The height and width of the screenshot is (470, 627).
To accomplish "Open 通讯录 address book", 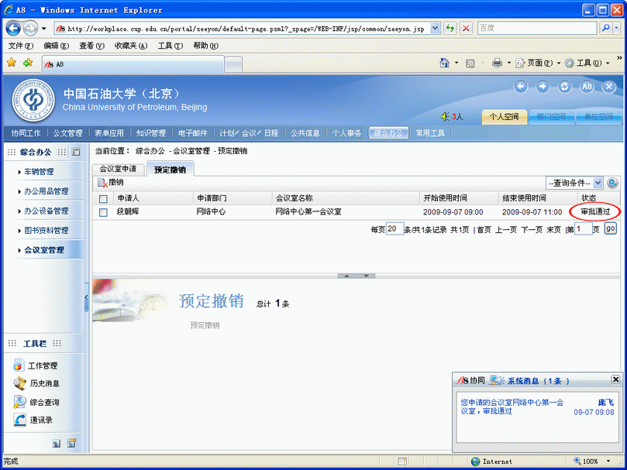I will (41, 420).
